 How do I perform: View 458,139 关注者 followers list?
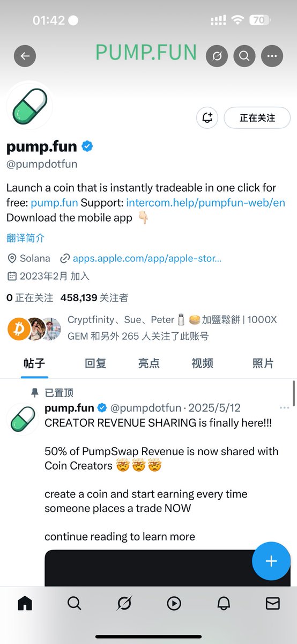point(94,297)
